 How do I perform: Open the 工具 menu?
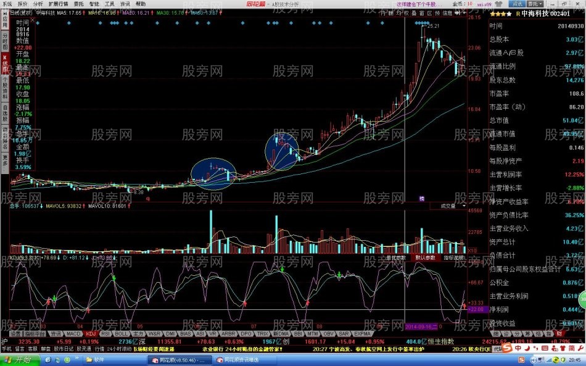coord(110,4)
